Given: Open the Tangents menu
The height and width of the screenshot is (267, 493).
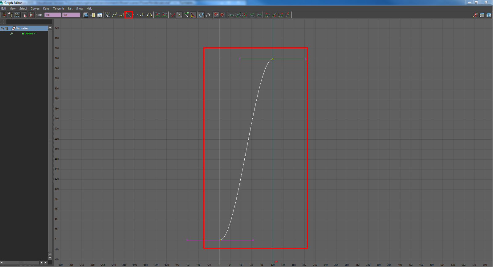Looking at the screenshot, I should 59,9.
